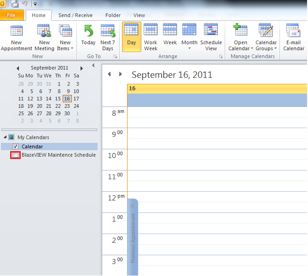The height and width of the screenshot is (276, 308).
Task: Select September 30 in mini calendar
Action: (x=67, y=113)
